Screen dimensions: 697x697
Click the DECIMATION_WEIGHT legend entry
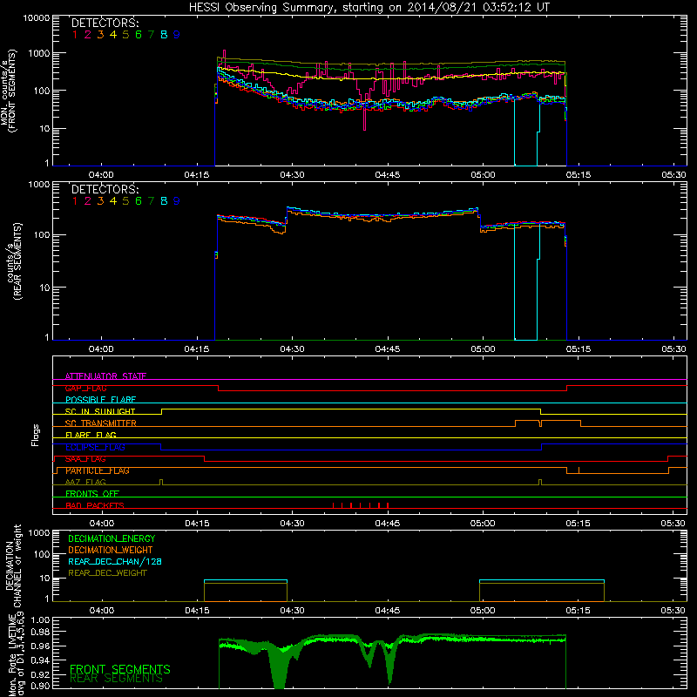[111, 551]
